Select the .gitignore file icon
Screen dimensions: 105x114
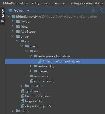pos(23,91)
